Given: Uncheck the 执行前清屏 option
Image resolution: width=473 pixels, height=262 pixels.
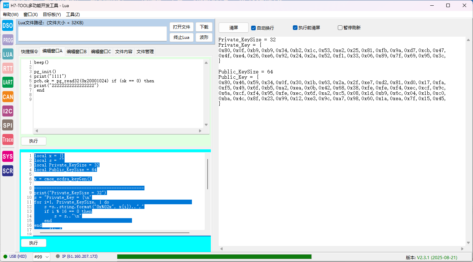Looking at the screenshot, I should [295, 28].
